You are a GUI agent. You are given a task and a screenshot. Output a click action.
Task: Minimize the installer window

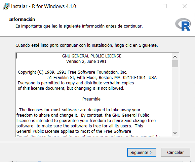[x=145, y=6]
